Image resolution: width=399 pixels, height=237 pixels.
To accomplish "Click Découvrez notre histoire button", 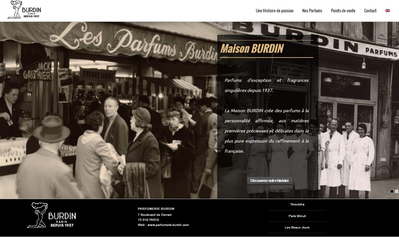I will pos(270,181).
